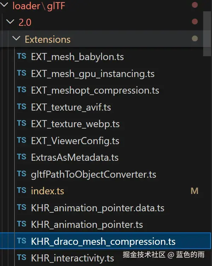Viewport: 212px width, 266px height.
Task: Click the TS icon beside EXT_mesh_babylon.ts
Action: (x=22, y=57)
